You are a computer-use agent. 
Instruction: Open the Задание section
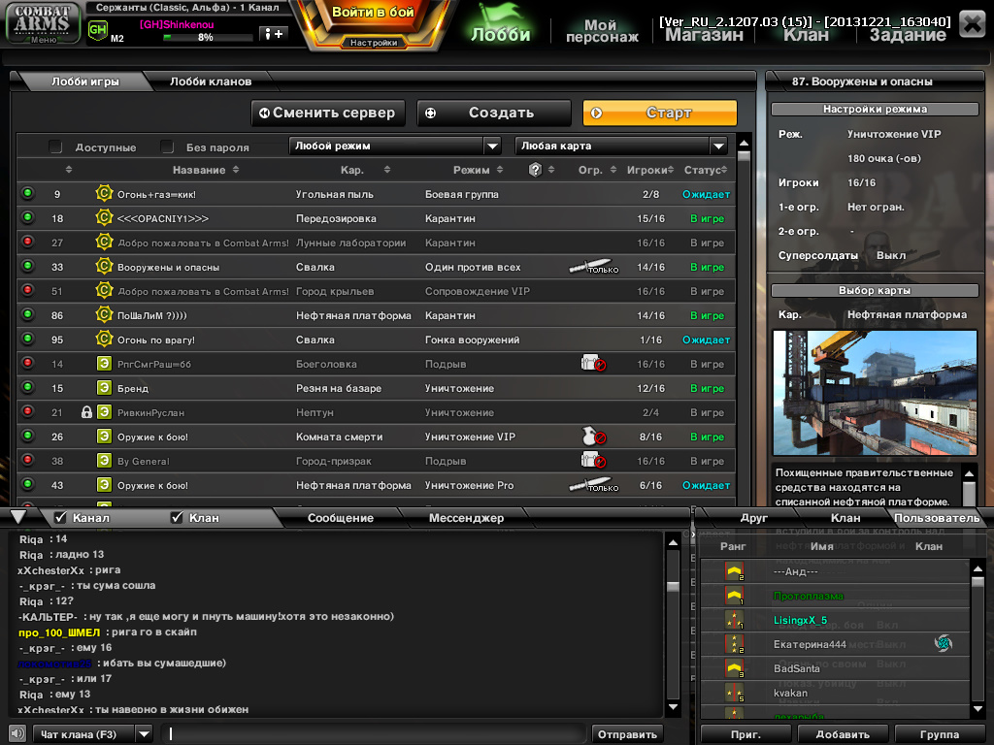click(908, 35)
